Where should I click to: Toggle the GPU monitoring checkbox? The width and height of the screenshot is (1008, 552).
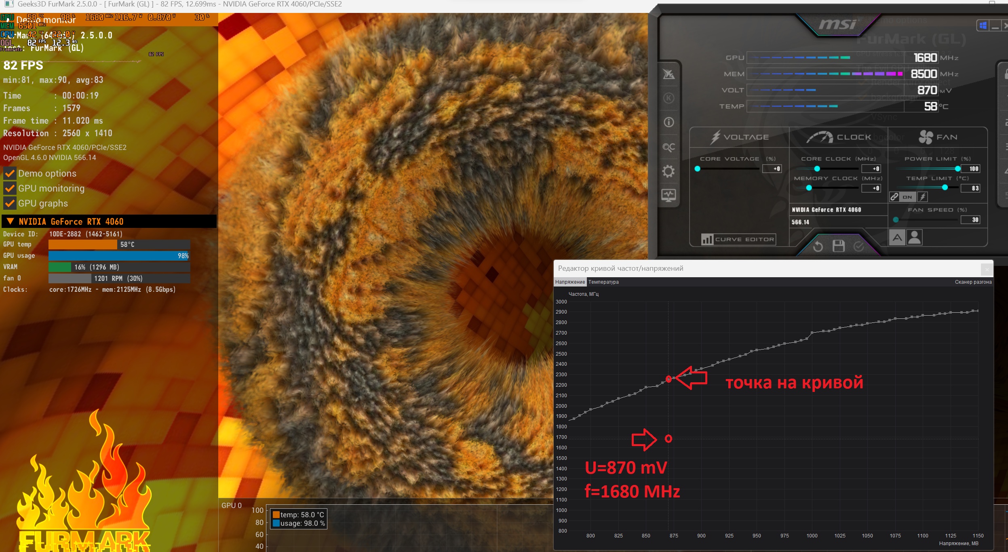pos(10,189)
